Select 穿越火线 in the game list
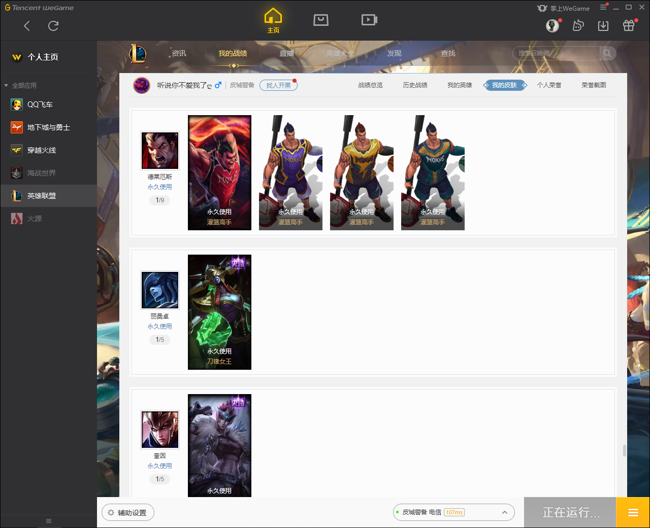650x528 pixels. 48,150
